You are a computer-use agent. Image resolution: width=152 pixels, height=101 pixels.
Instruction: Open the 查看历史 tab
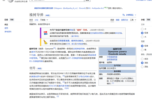pyautogui.click(x=125, y=20)
